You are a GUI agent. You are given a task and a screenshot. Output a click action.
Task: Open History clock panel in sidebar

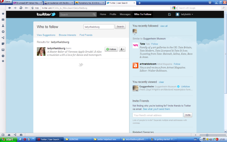[3, 56]
